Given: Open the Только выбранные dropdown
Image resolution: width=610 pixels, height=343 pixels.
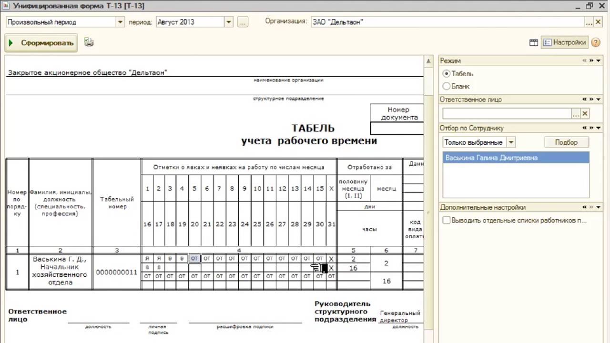Looking at the screenshot, I should point(511,142).
